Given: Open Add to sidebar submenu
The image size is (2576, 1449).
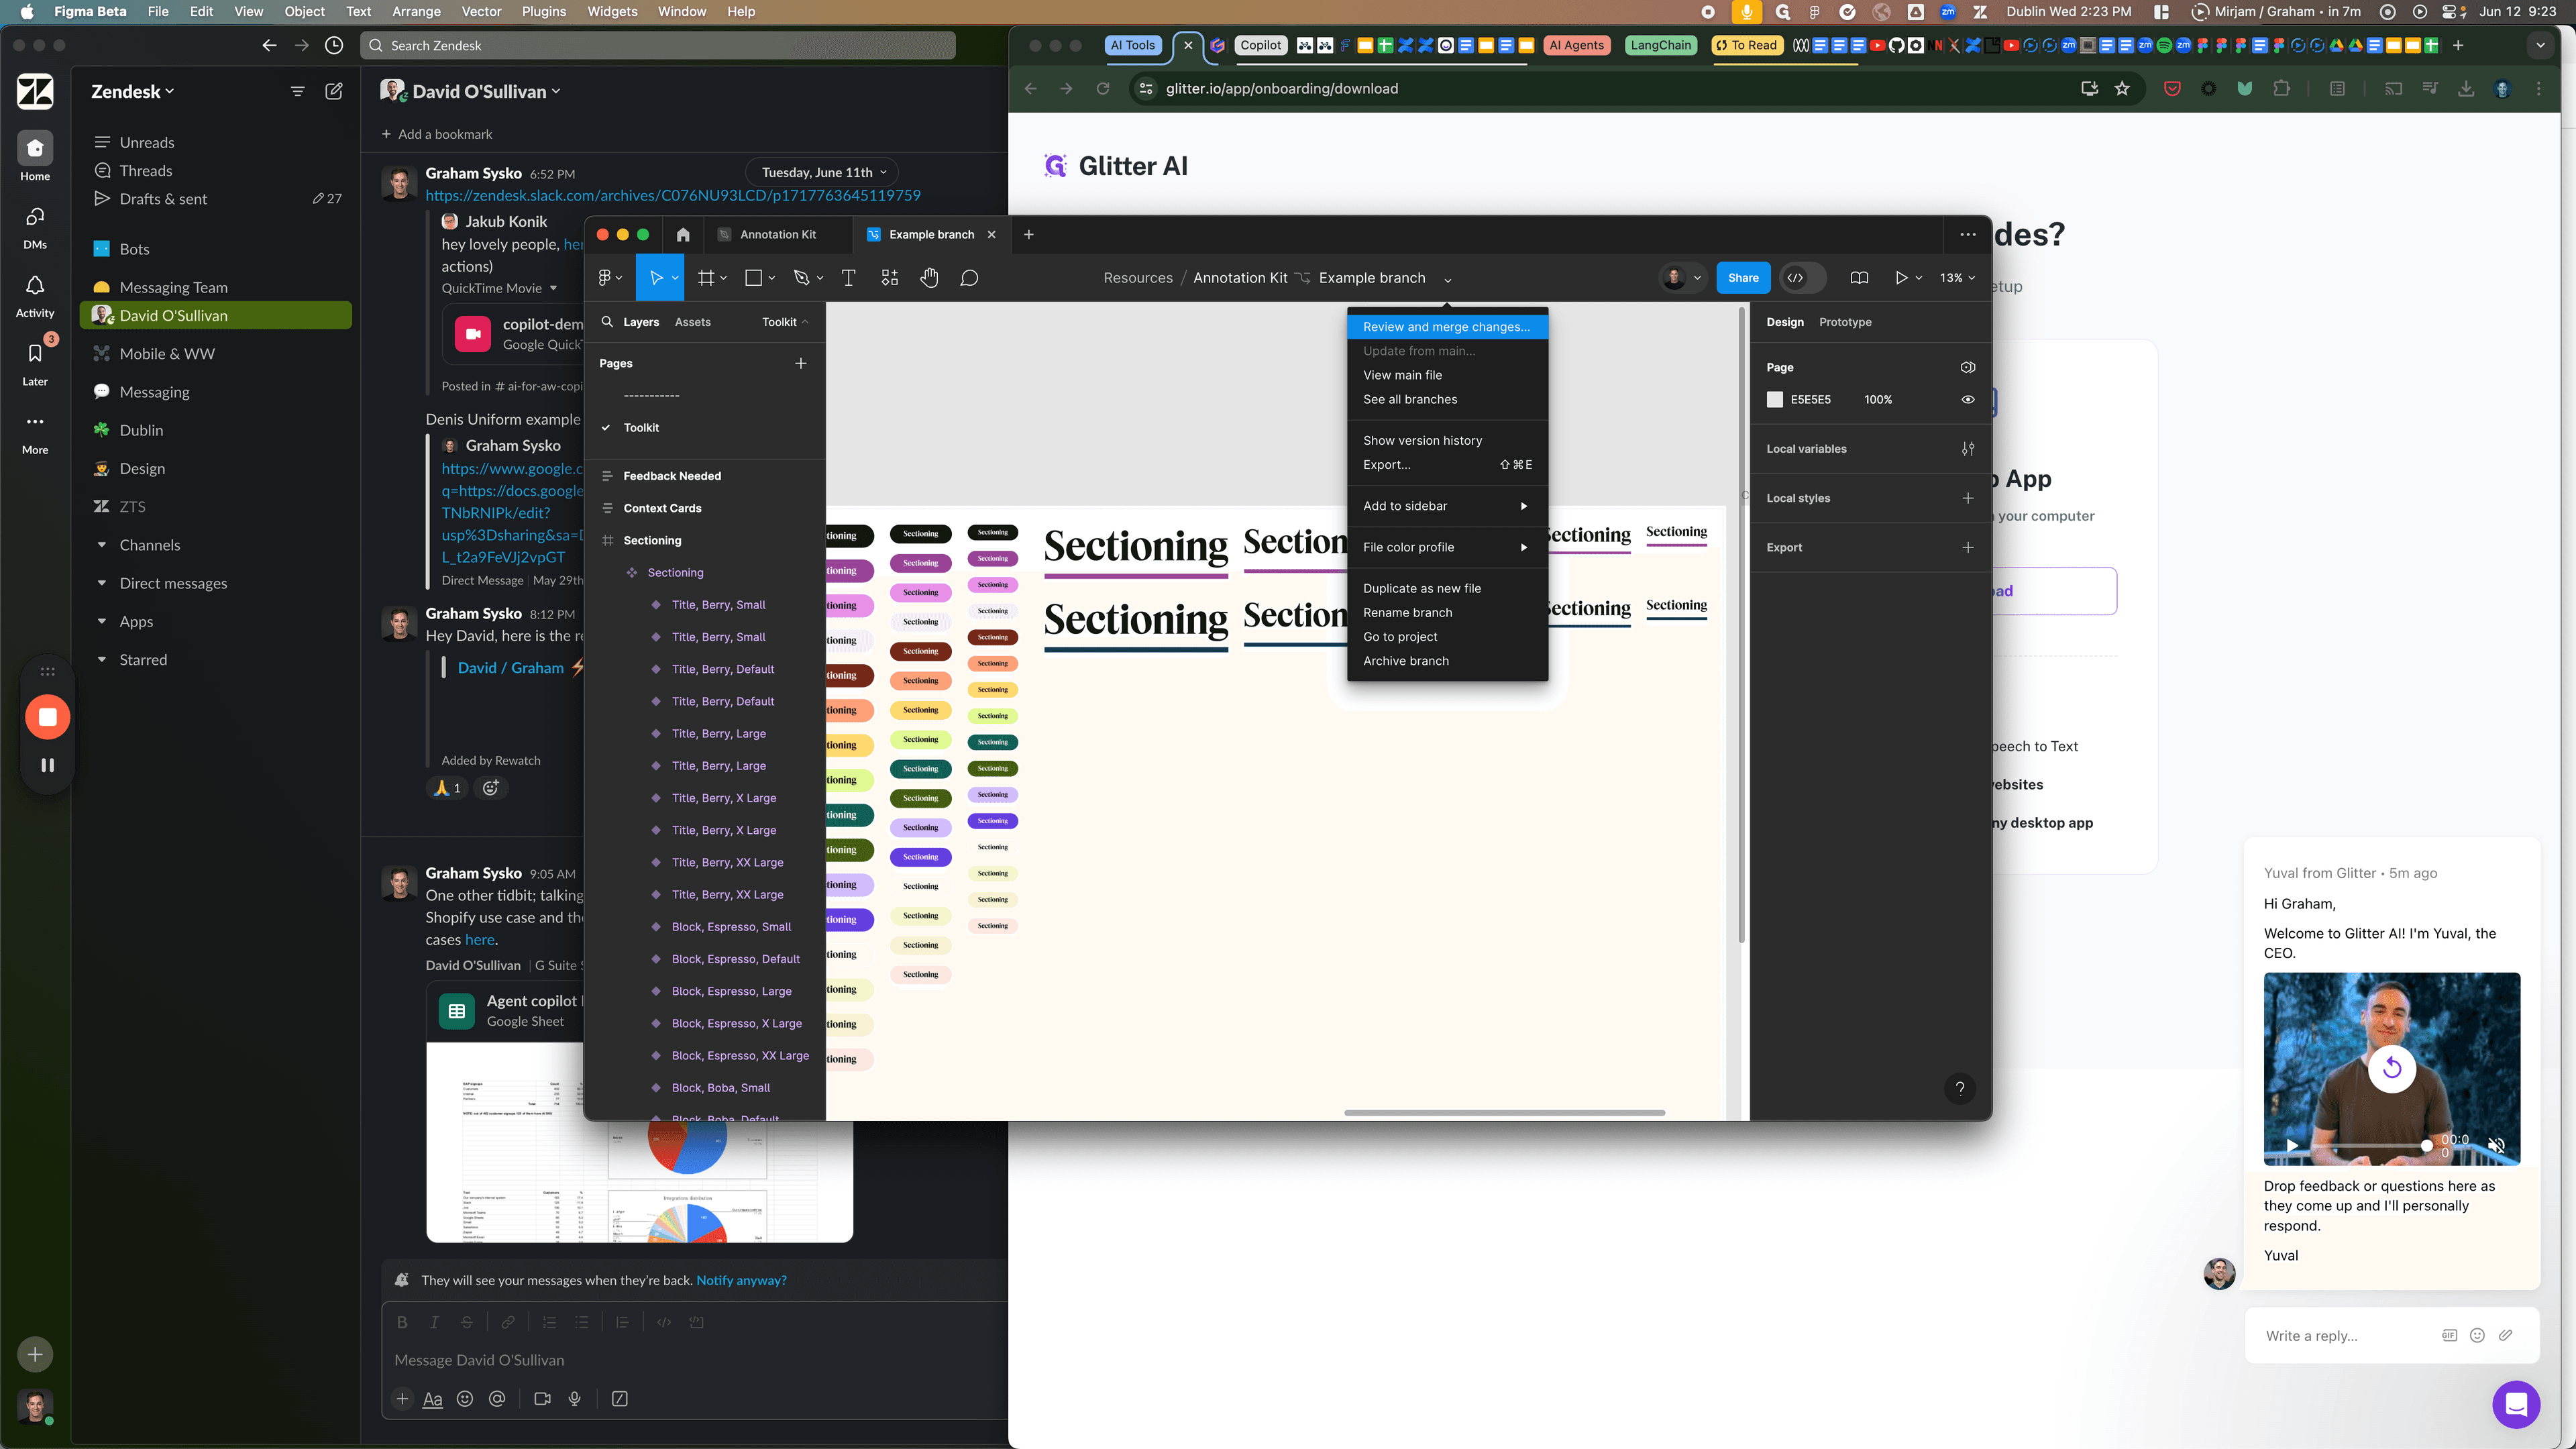Looking at the screenshot, I should 1447,506.
